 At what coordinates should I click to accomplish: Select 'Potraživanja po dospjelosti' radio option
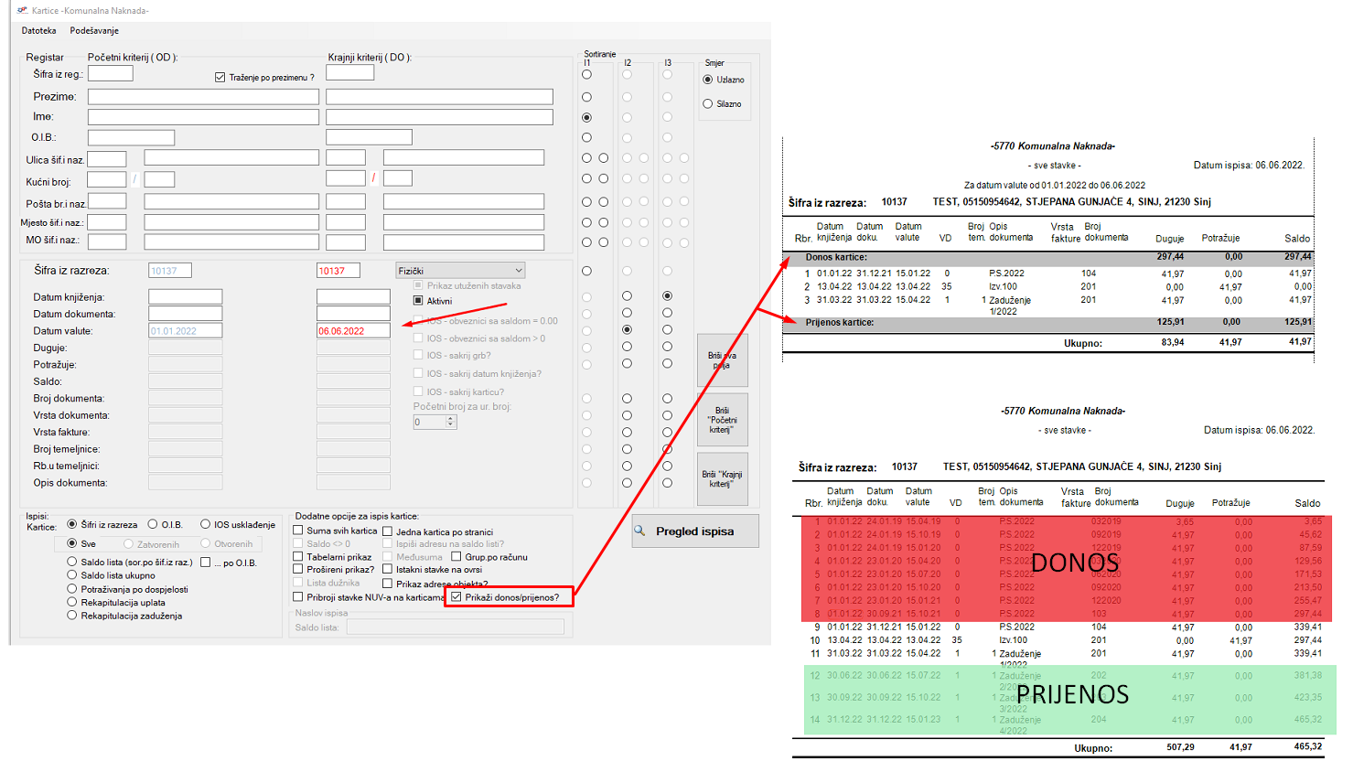pos(72,589)
